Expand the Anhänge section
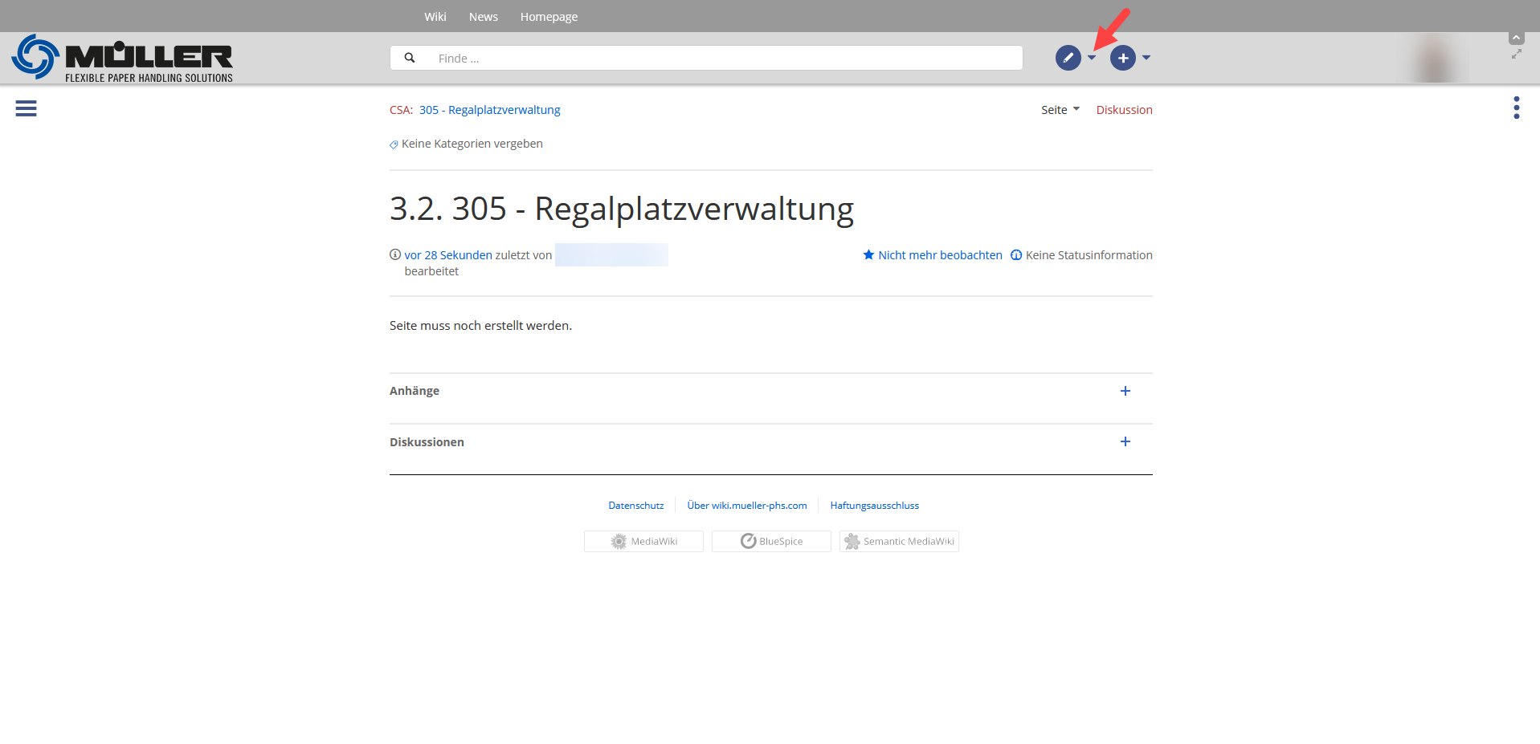The image size is (1540, 744). coord(1125,391)
